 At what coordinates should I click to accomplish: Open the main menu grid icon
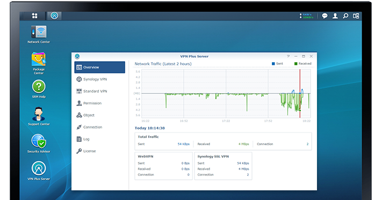coord(34,16)
